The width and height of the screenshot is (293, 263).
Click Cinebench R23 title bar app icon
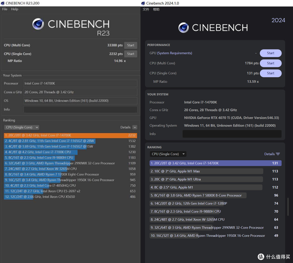(3, 3)
